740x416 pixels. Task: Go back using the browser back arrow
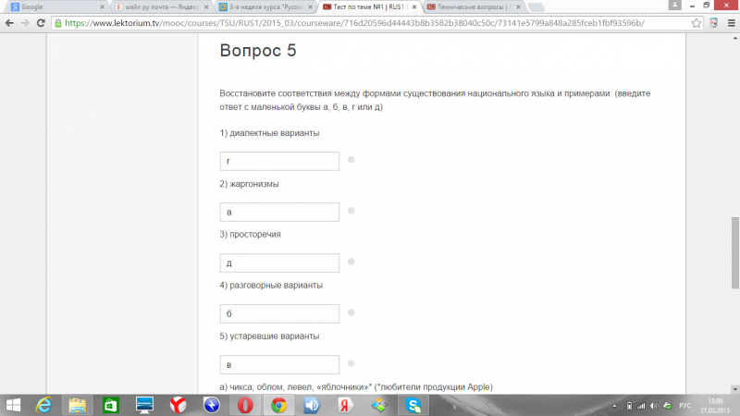point(9,23)
